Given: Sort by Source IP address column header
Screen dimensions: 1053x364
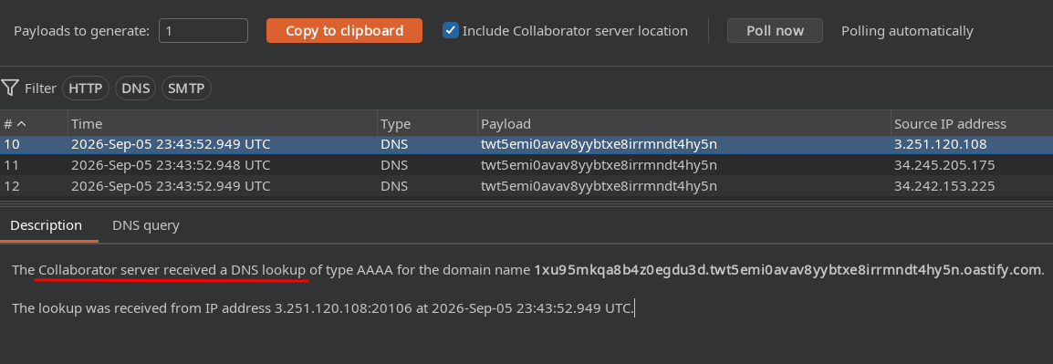Looking at the screenshot, I should [x=972, y=123].
